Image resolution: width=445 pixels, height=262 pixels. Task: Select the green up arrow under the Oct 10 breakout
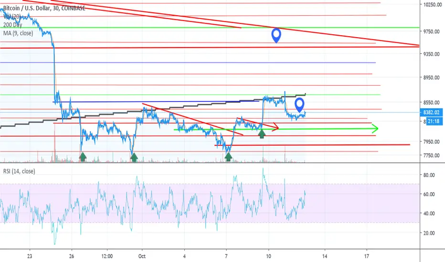[x=262, y=133]
